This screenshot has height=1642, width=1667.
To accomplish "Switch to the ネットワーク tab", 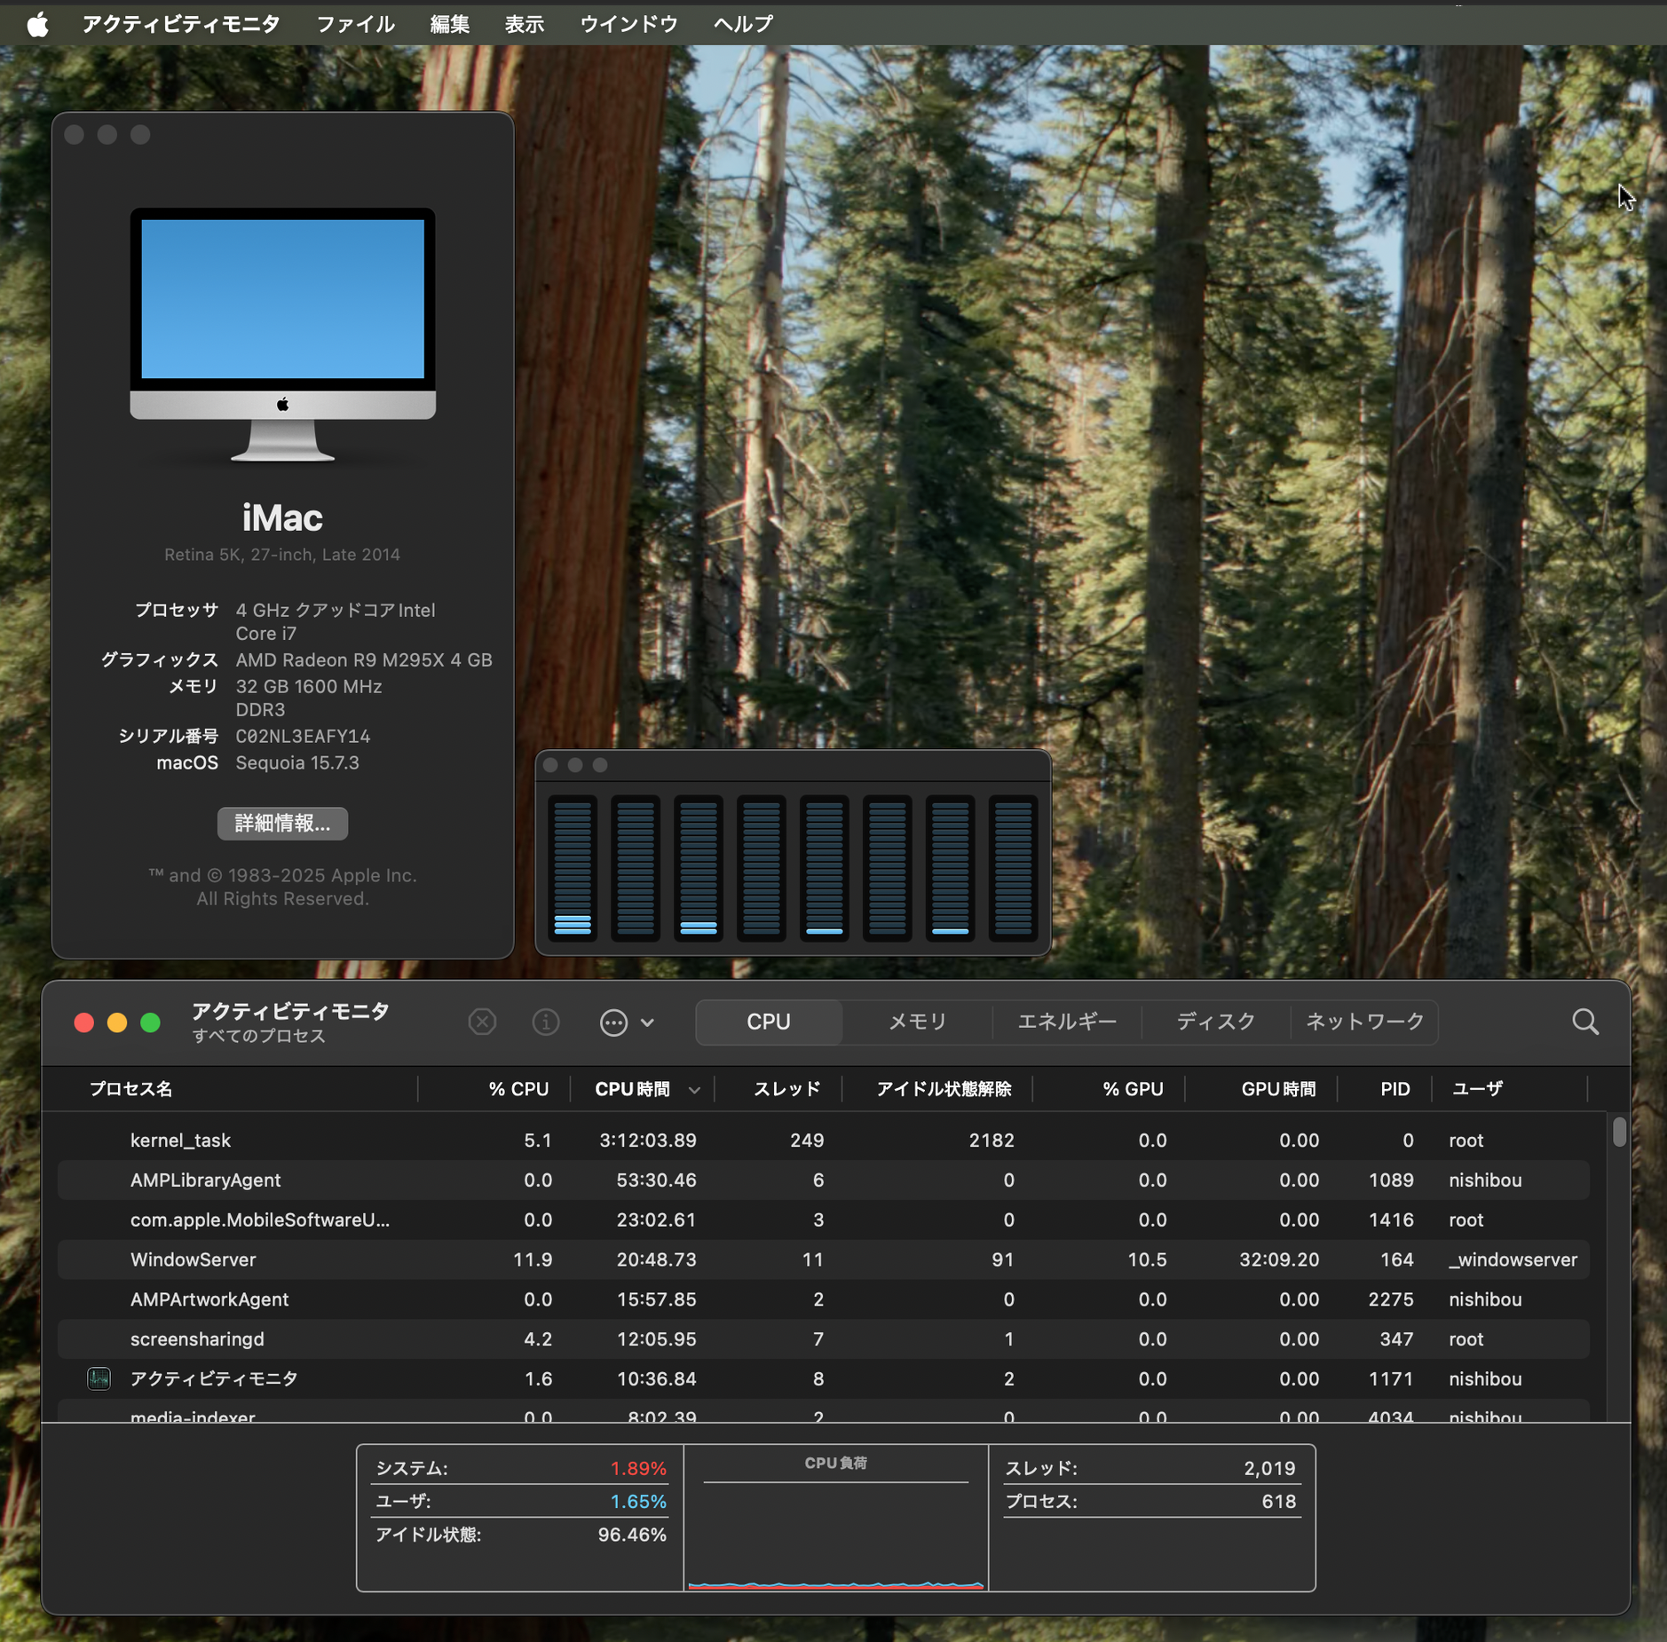I will pyautogui.click(x=1364, y=1022).
